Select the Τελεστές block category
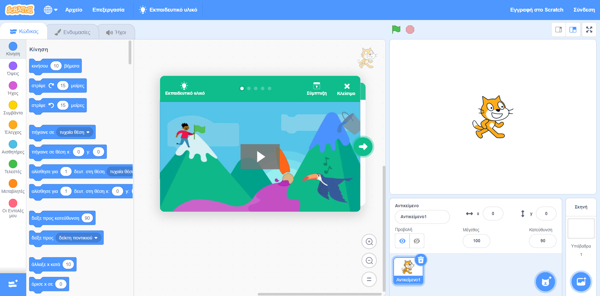Screen dimensions: 600x296 click(x=13, y=167)
